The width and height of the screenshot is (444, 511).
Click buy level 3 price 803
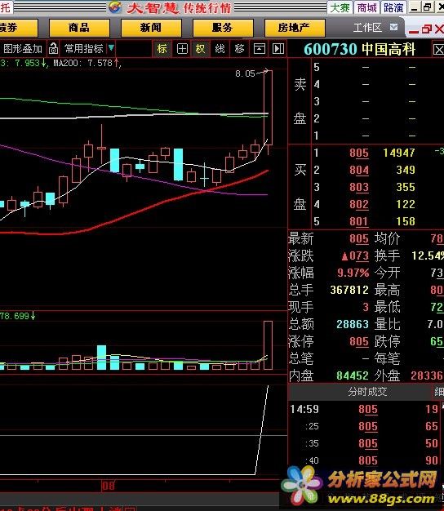pos(359,187)
